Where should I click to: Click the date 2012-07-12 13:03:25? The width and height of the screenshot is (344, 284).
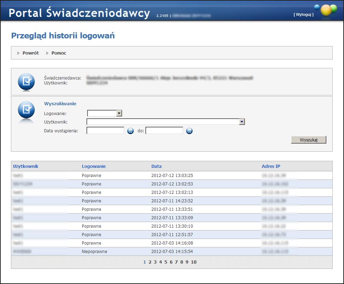[172, 176]
